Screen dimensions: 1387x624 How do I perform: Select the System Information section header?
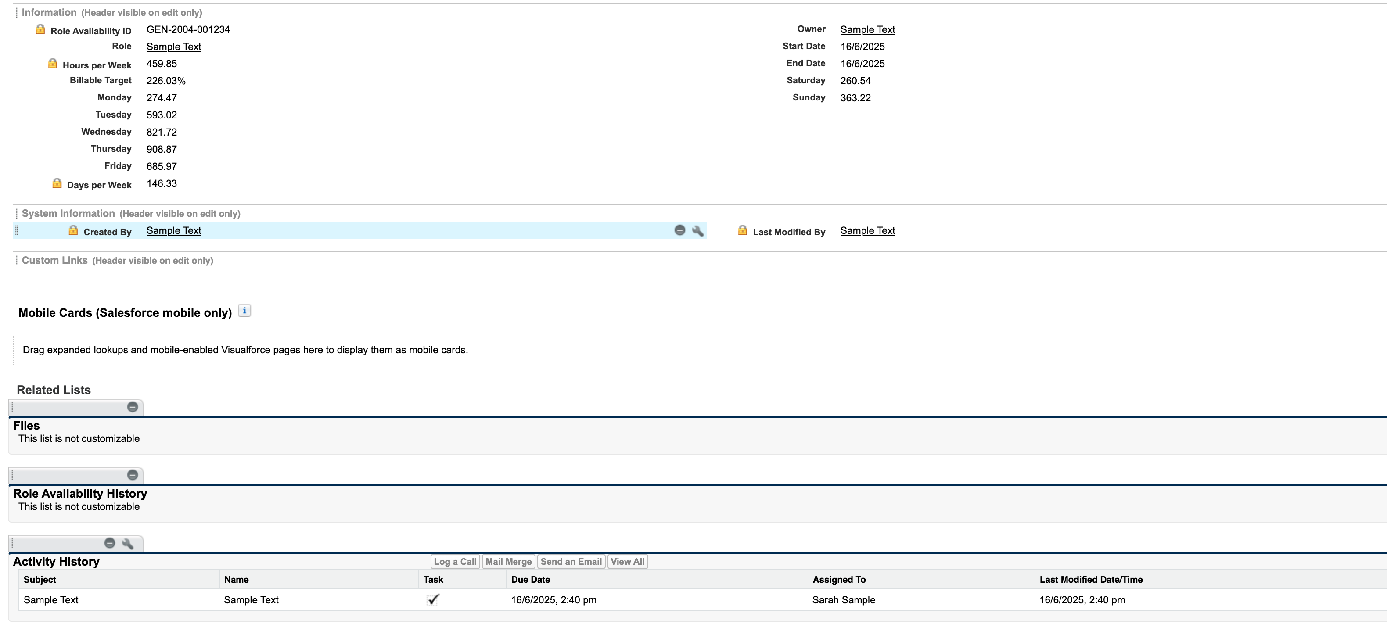(x=68, y=213)
